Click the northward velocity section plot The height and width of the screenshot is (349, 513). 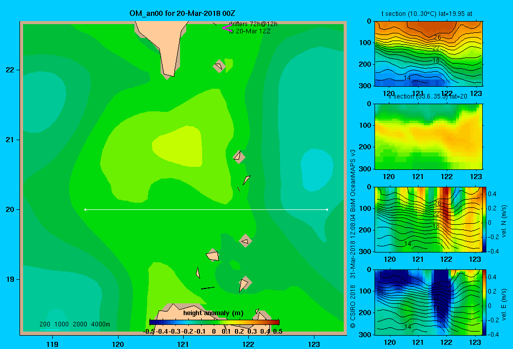coord(428,219)
